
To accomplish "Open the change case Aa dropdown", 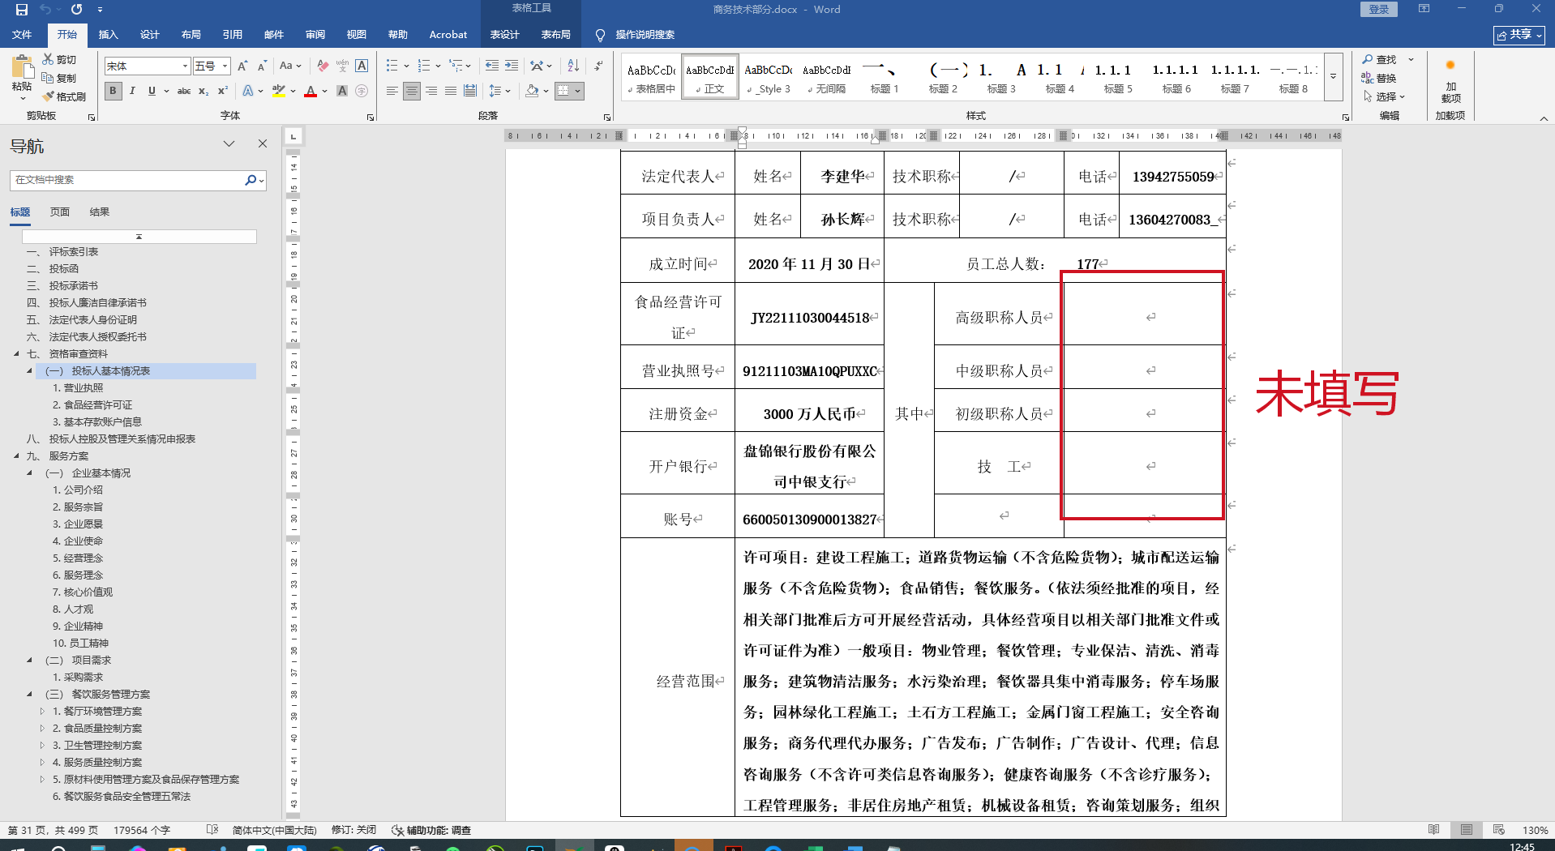I will point(289,66).
